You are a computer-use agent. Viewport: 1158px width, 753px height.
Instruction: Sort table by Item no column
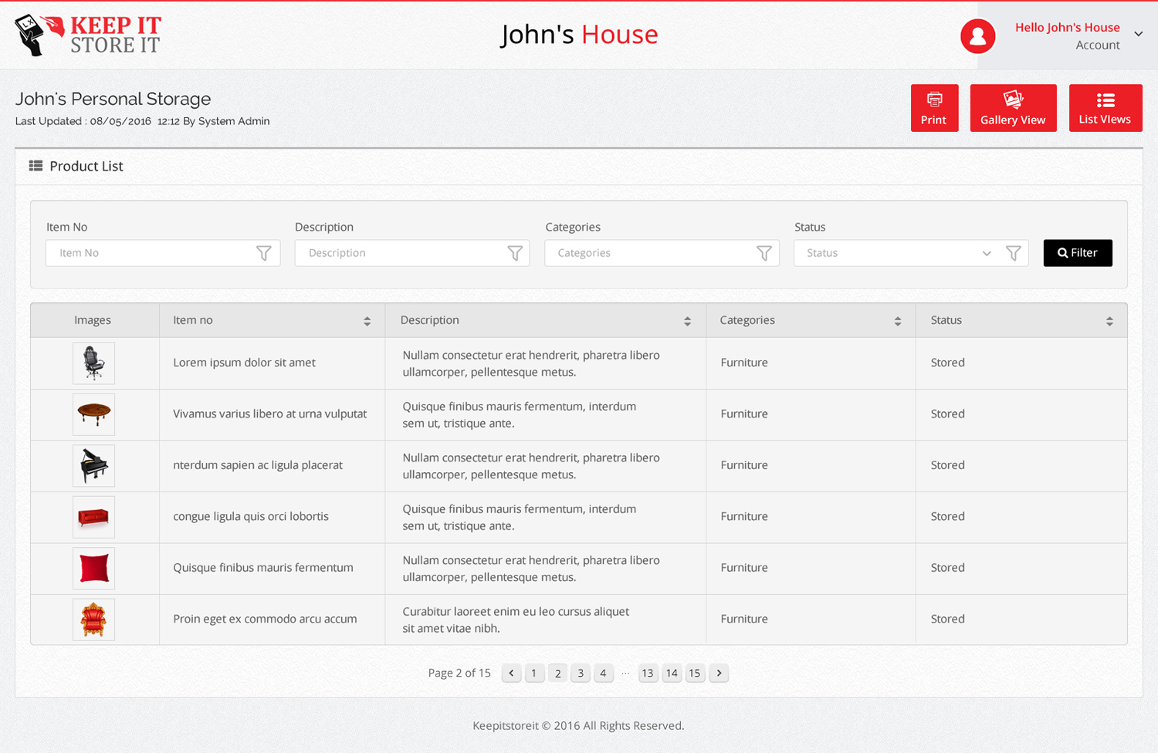click(367, 321)
